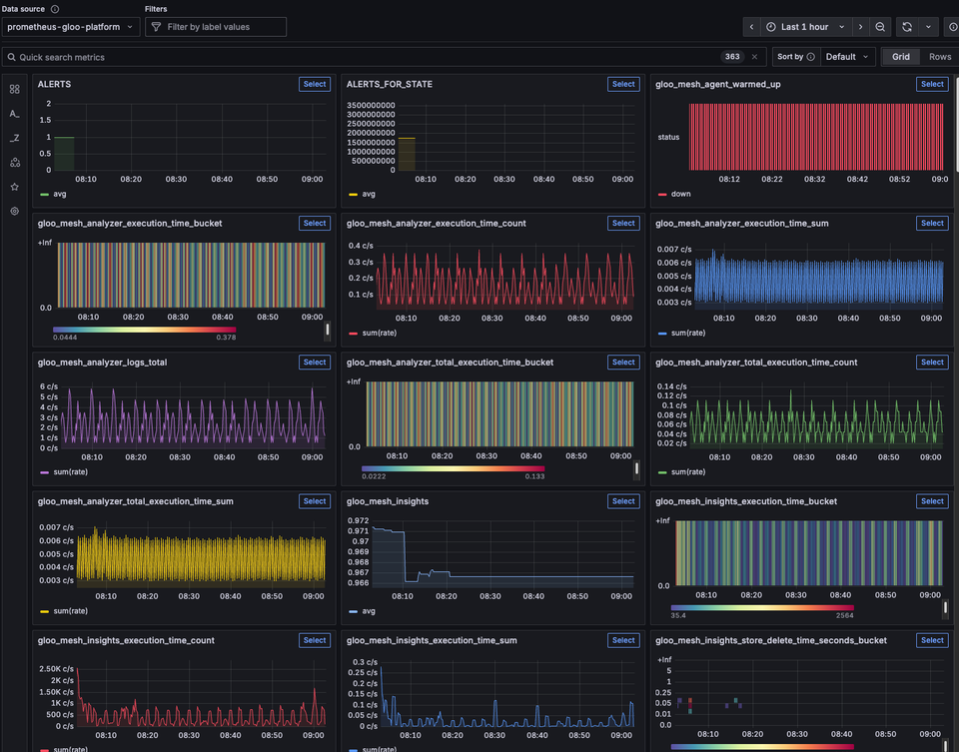Click Select on the gloo_mesh_insights panel

623,500
